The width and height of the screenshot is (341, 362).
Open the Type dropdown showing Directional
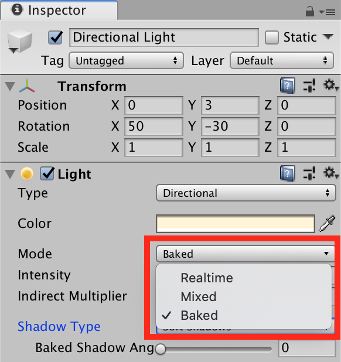(x=246, y=193)
